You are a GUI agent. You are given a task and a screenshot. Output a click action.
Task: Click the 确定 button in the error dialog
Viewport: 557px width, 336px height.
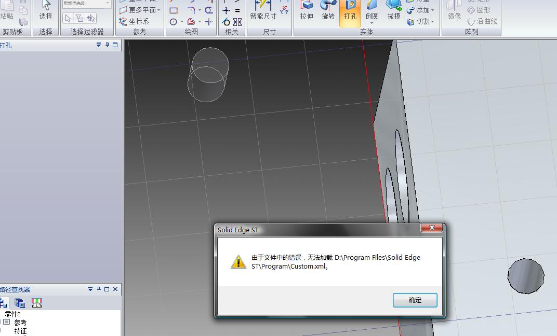pyautogui.click(x=415, y=300)
